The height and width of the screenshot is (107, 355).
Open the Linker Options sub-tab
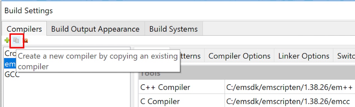pyautogui.click(x=304, y=56)
